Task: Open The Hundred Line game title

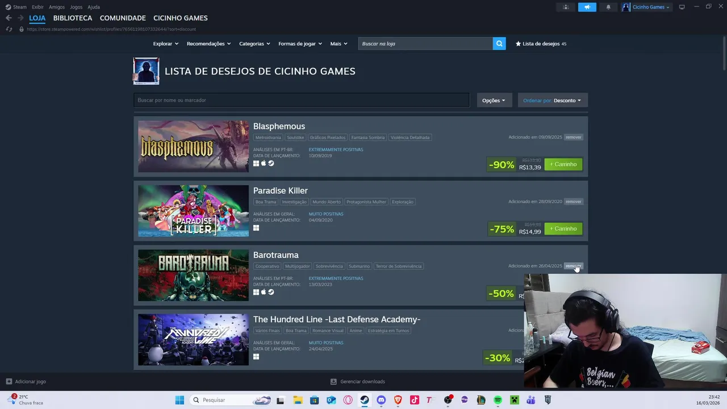Action: click(x=337, y=319)
